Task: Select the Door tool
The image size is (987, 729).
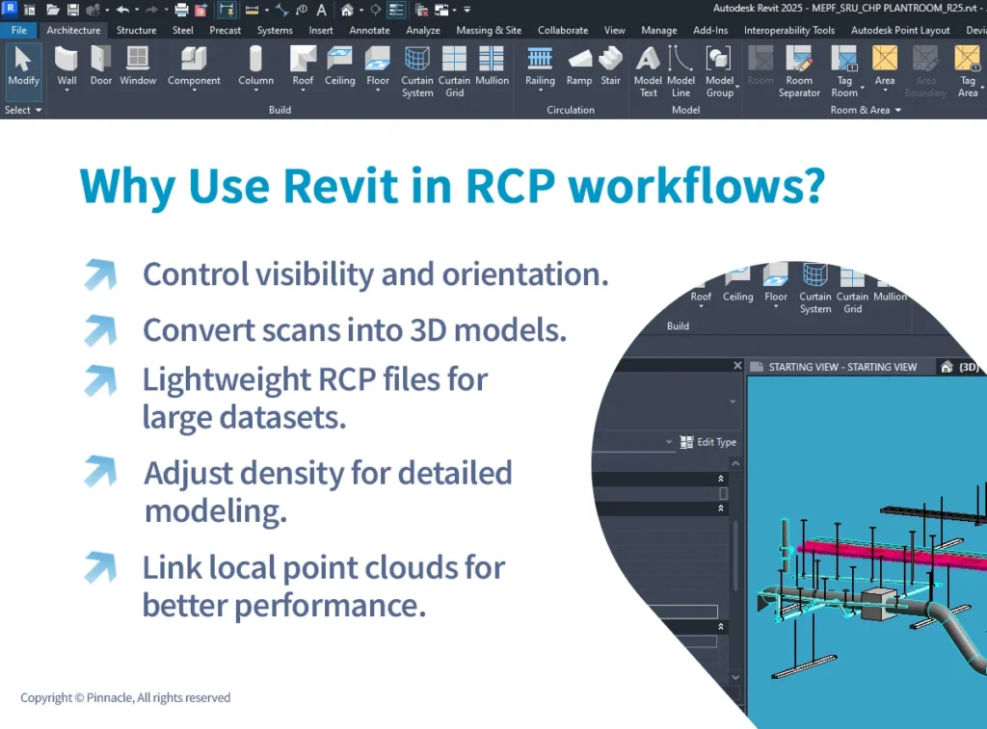Action: (x=100, y=67)
